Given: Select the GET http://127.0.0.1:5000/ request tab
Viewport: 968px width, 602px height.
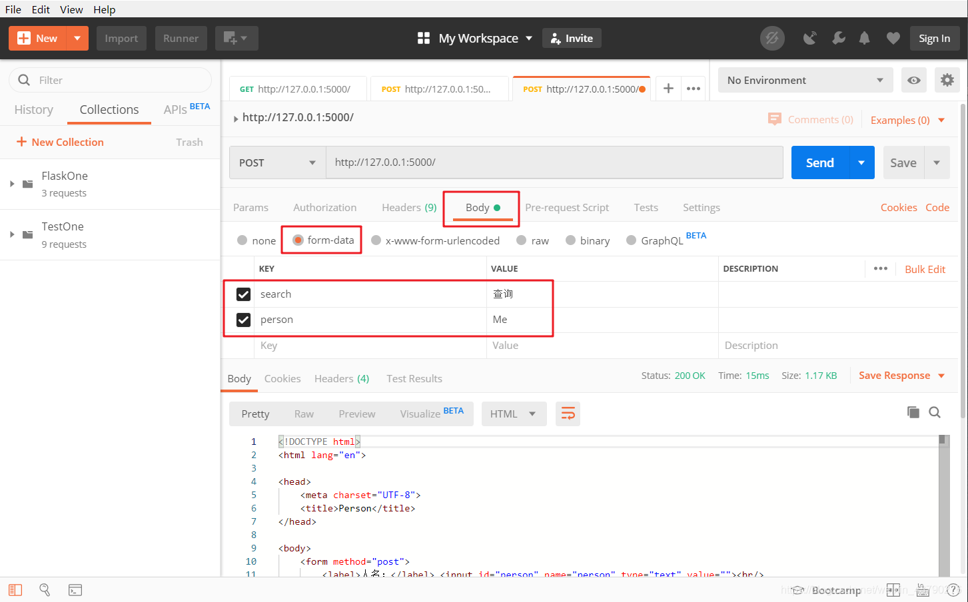Looking at the screenshot, I should (298, 89).
